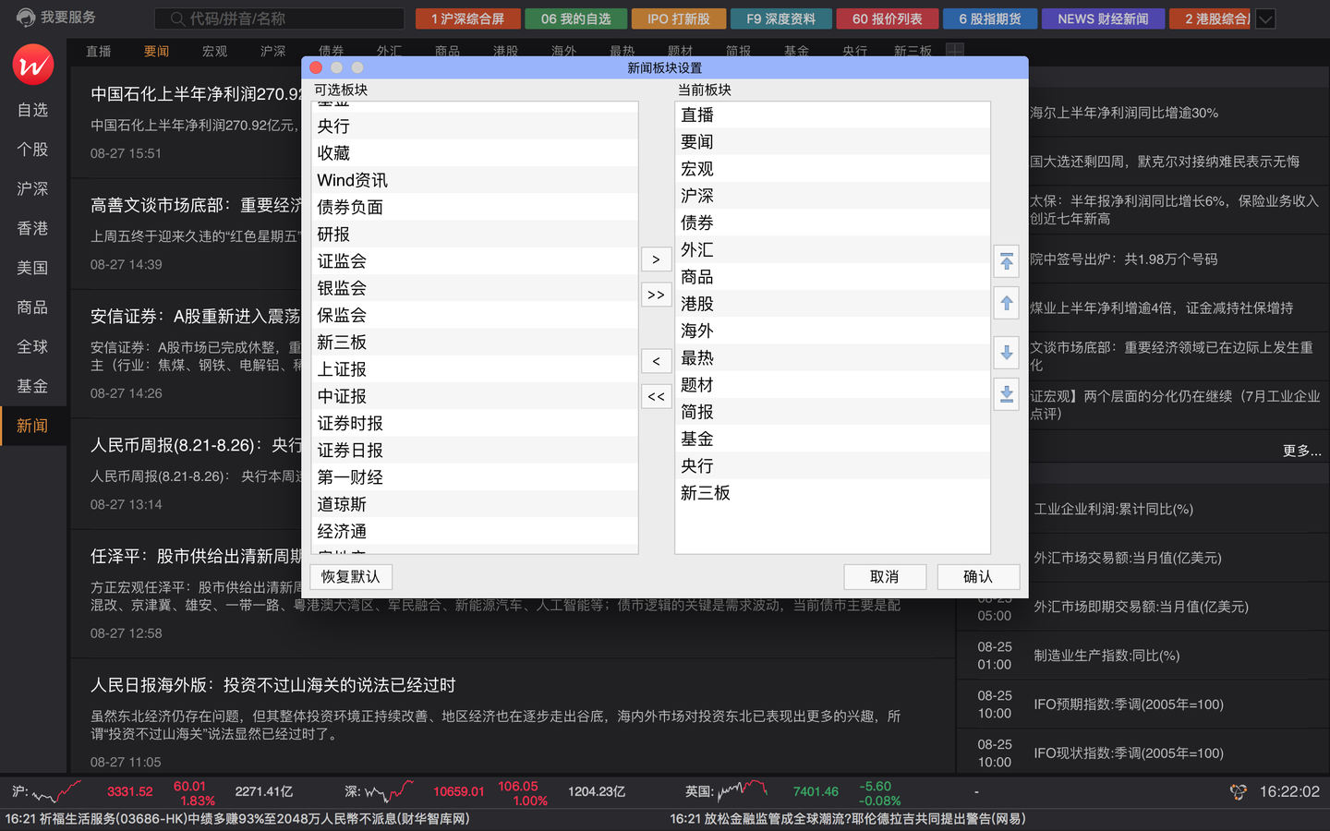1330x831 pixels.
Task: Confirm panel settings with the 确认 button
Action: pos(978,576)
